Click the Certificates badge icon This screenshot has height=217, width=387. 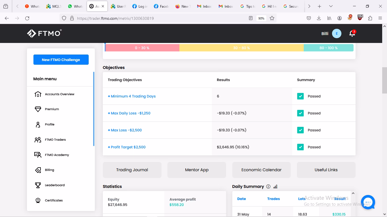pyautogui.click(x=38, y=200)
